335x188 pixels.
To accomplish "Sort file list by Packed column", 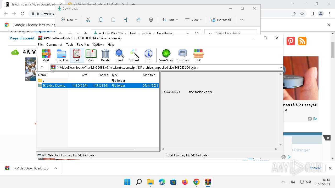I will click(99, 75).
